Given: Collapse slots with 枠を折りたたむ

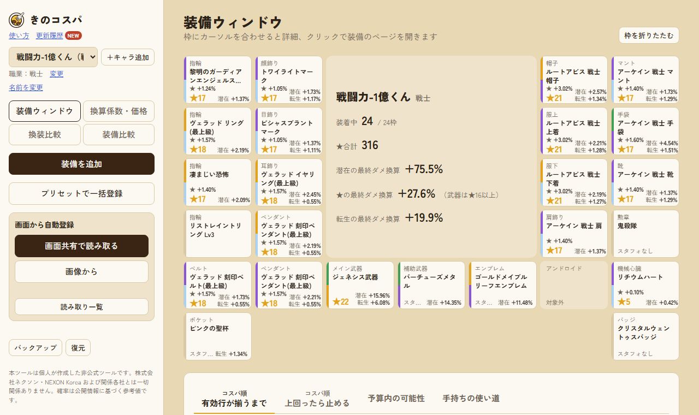Looking at the screenshot, I should [649, 35].
